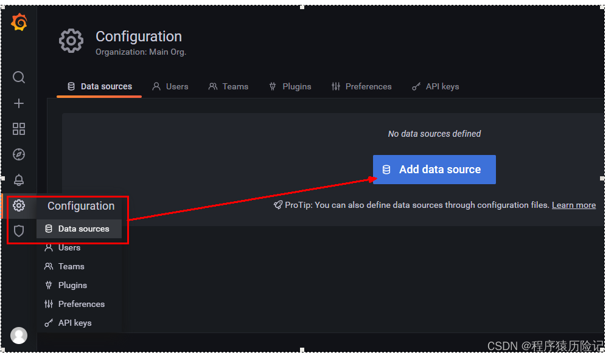Viewport: 614px width, 358px height.
Task: Click the Add data source button
Action: click(434, 170)
